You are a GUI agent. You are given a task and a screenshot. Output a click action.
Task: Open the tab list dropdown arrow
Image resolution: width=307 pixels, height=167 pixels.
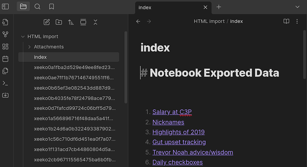(297, 7)
